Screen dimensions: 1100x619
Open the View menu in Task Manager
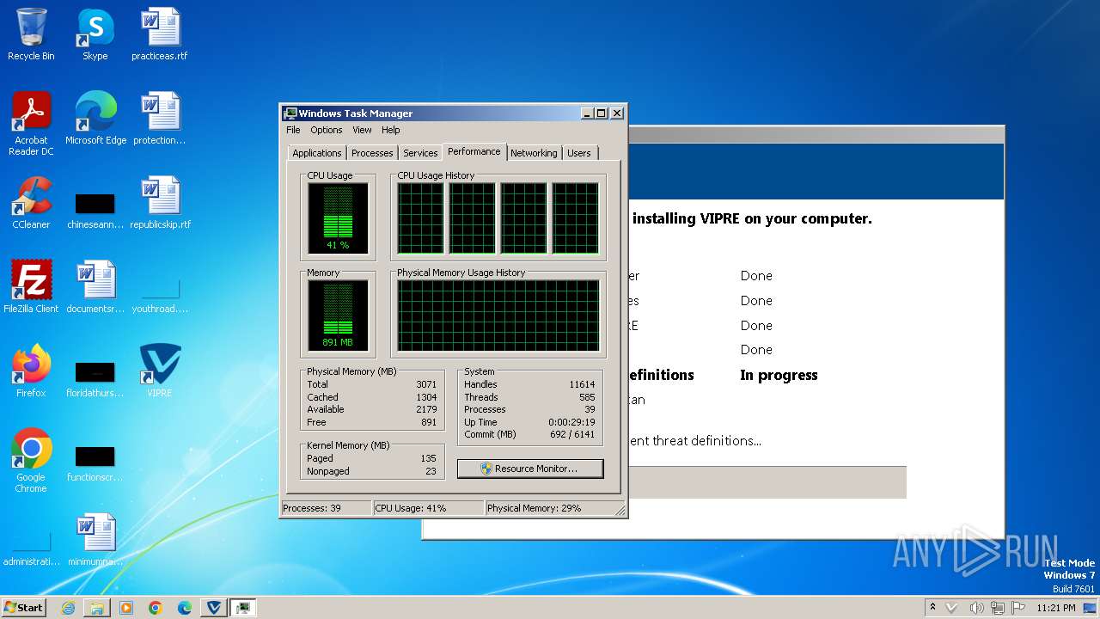(x=362, y=130)
